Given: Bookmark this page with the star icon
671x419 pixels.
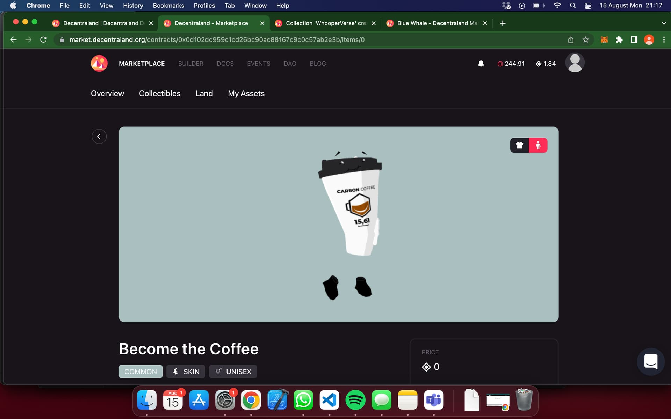Looking at the screenshot, I should (586, 40).
